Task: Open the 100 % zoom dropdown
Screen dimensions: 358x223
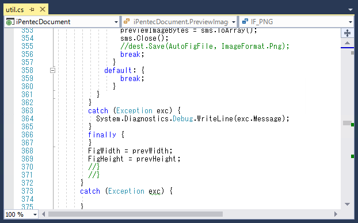Action: 35,214
